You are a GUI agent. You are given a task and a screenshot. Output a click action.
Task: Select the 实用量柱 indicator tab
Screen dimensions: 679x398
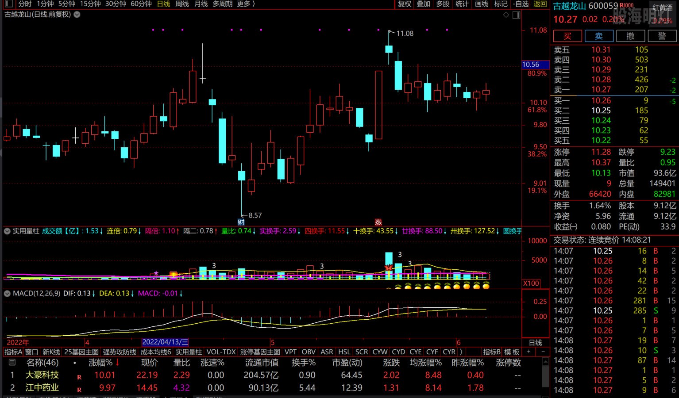[189, 352]
